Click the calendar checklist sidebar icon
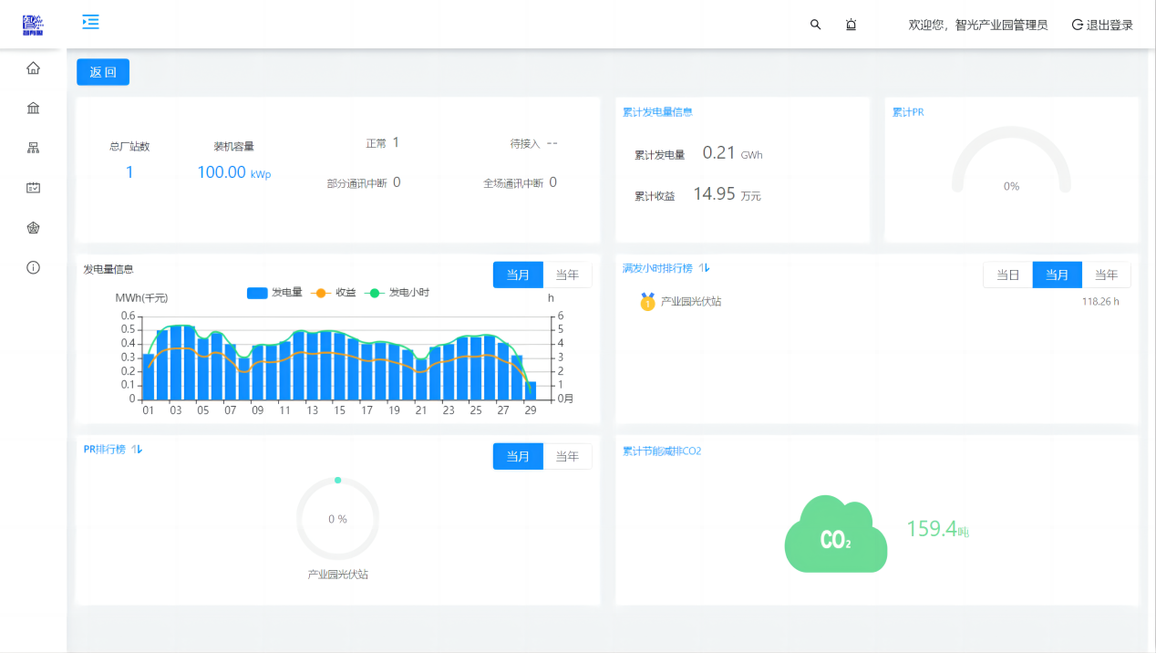Image resolution: width=1156 pixels, height=653 pixels. (34, 188)
